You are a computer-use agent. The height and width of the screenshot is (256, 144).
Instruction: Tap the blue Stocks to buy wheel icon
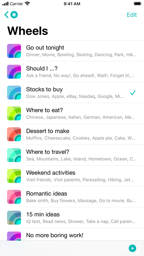coord(14,93)
